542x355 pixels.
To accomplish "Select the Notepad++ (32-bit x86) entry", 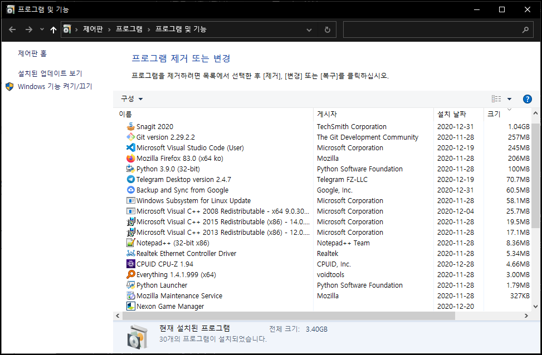I will [x=173, y=243].
